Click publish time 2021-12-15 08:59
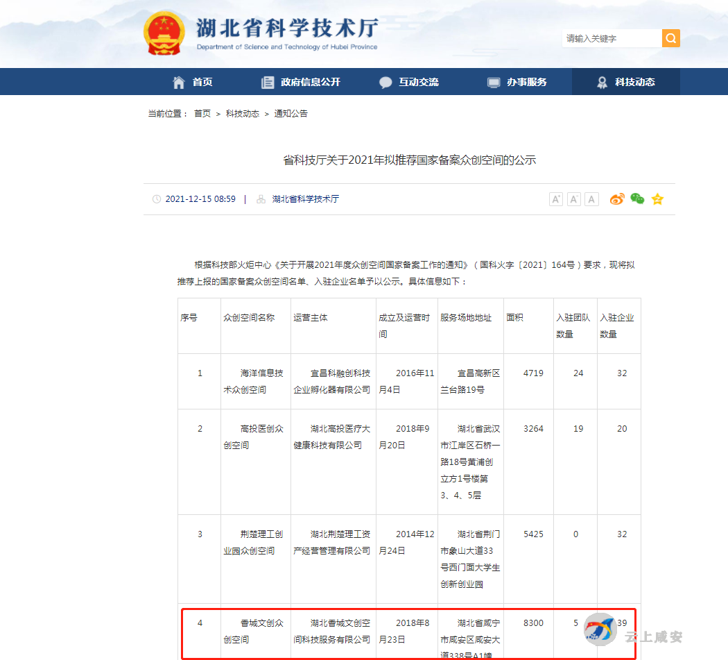This screenshot has height=660, width=728. (x=200, y=199)
